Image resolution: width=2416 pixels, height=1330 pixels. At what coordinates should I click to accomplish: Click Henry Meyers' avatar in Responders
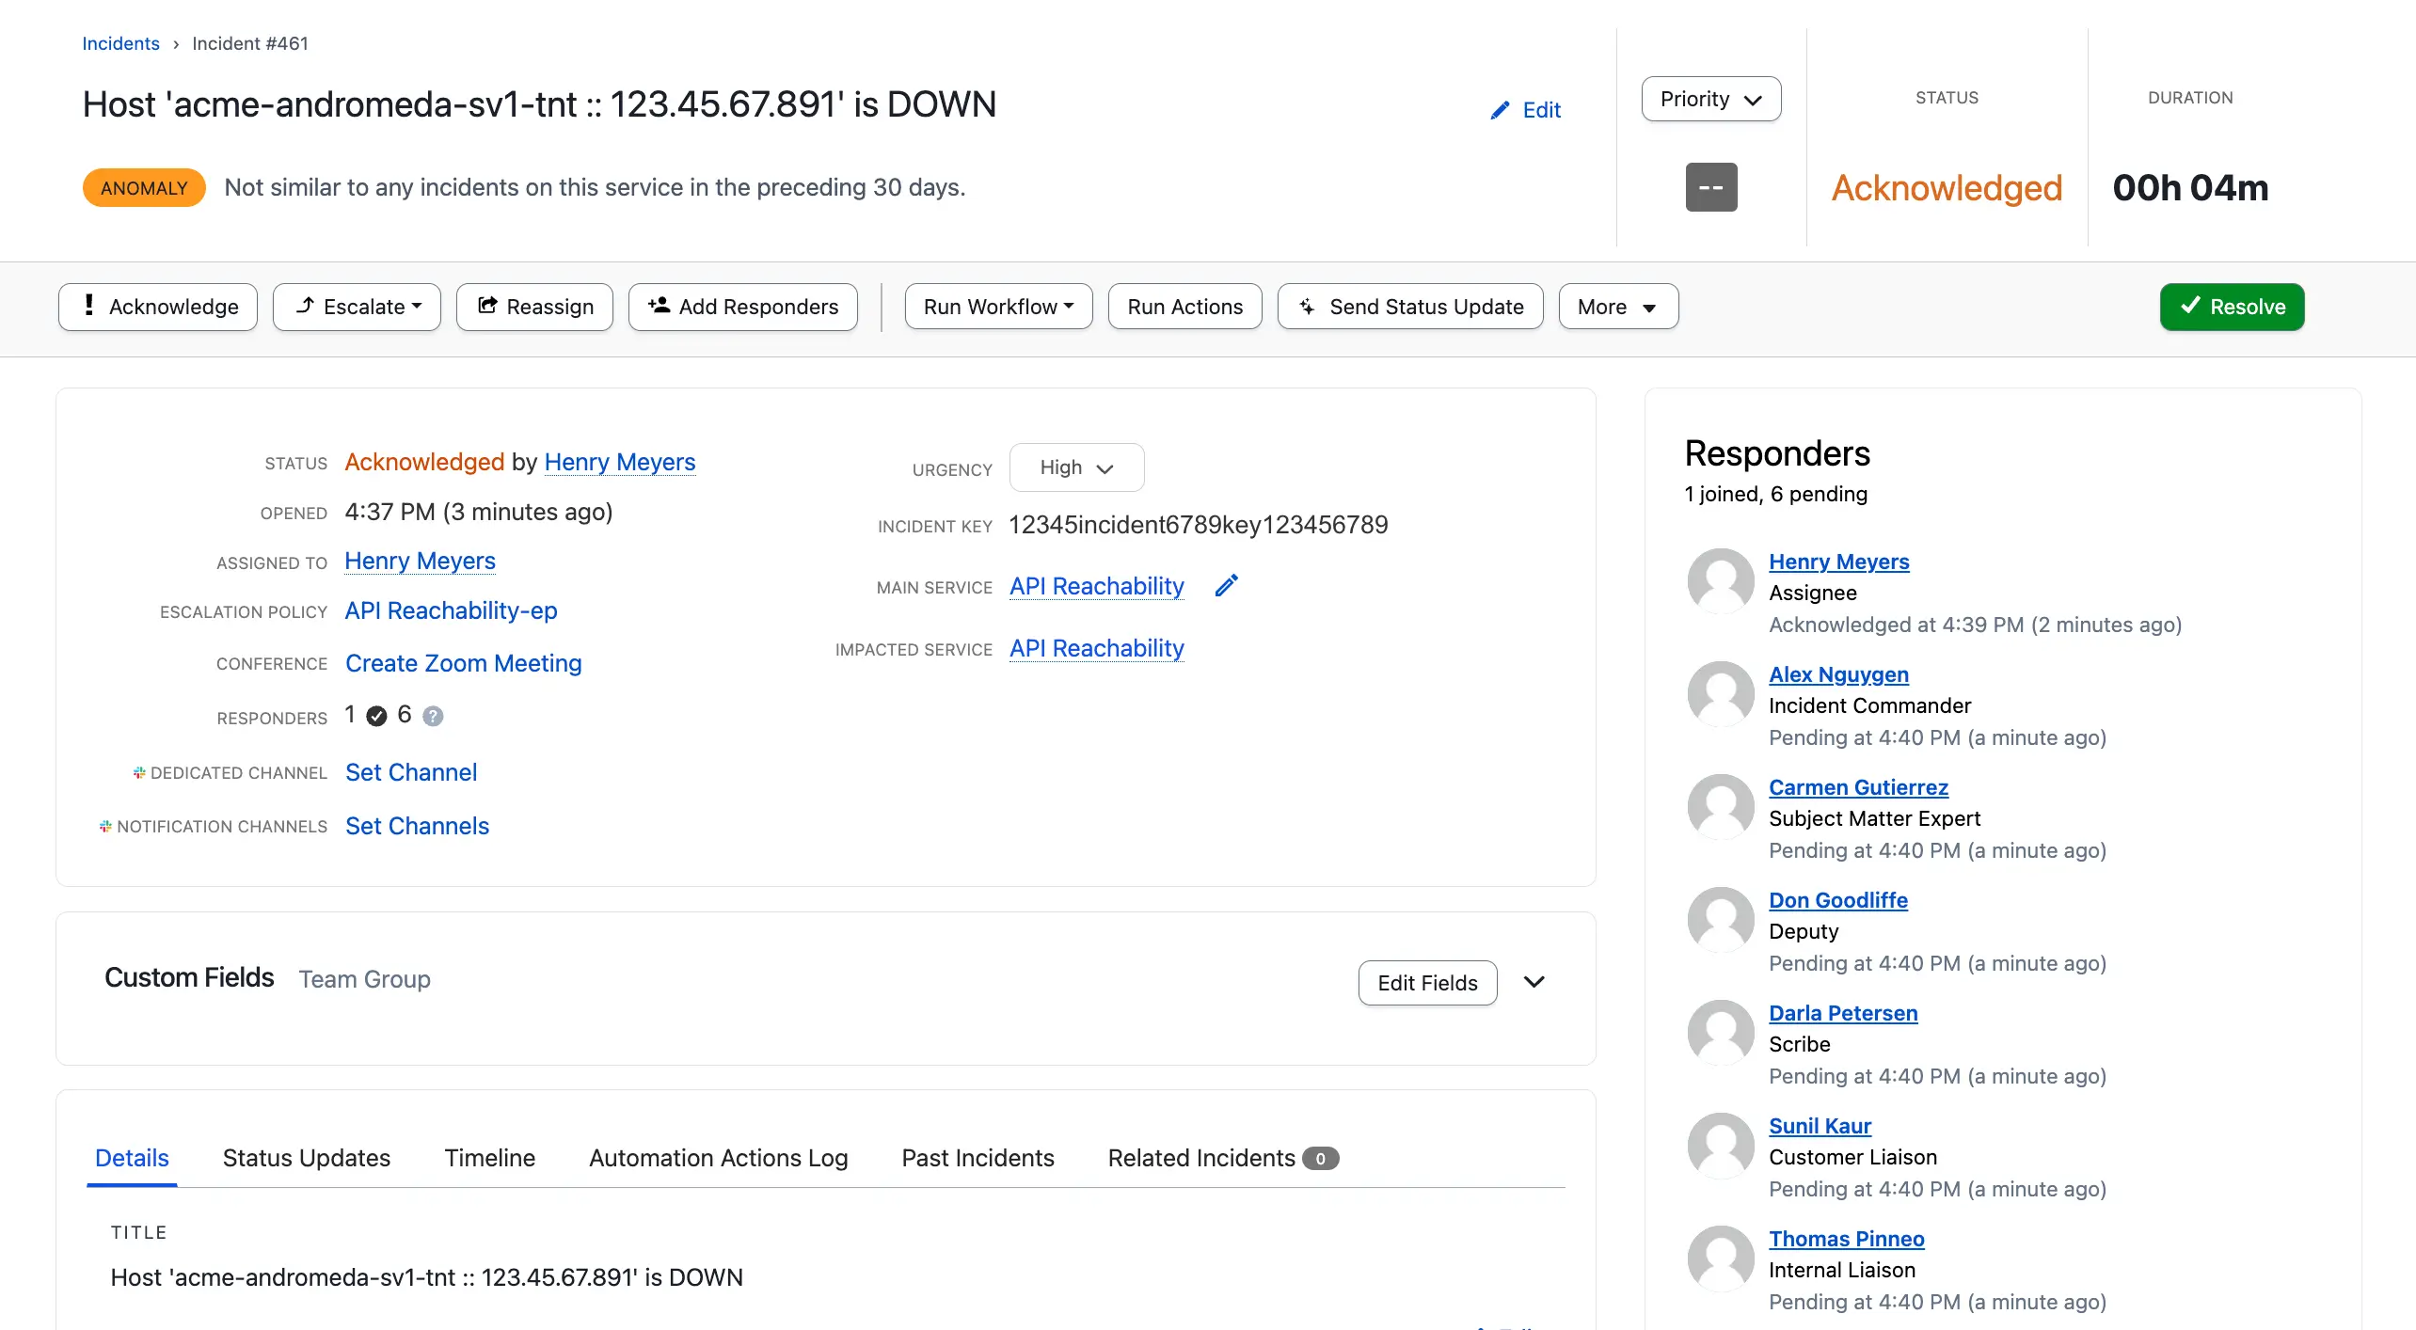[1720, 580]
